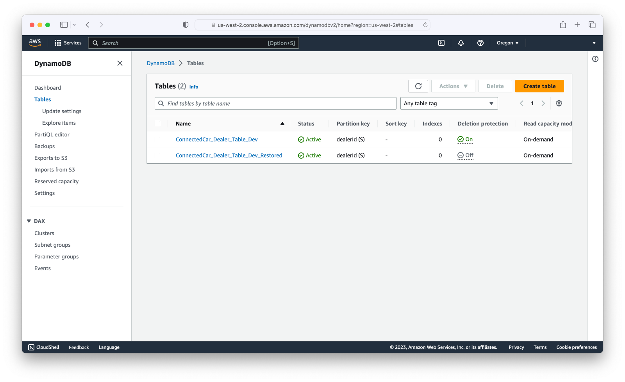Open DAX Subnet groups
The image size is (625, 382).
52,245
